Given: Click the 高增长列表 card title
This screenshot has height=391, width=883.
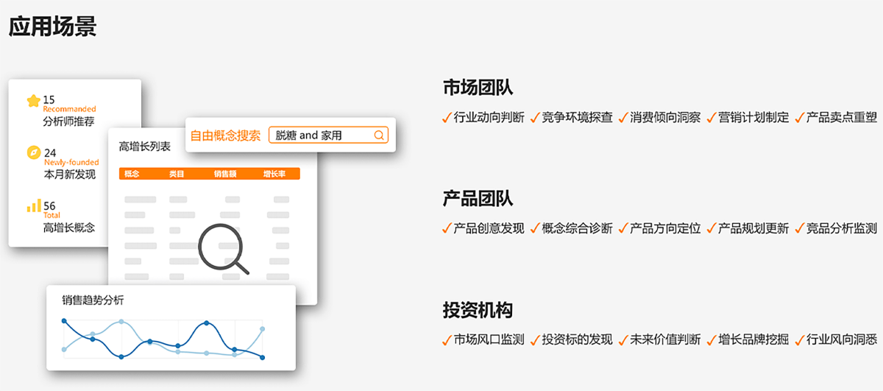Looking at the screenshot, I should pyautogui.click(x=145, y=147).
